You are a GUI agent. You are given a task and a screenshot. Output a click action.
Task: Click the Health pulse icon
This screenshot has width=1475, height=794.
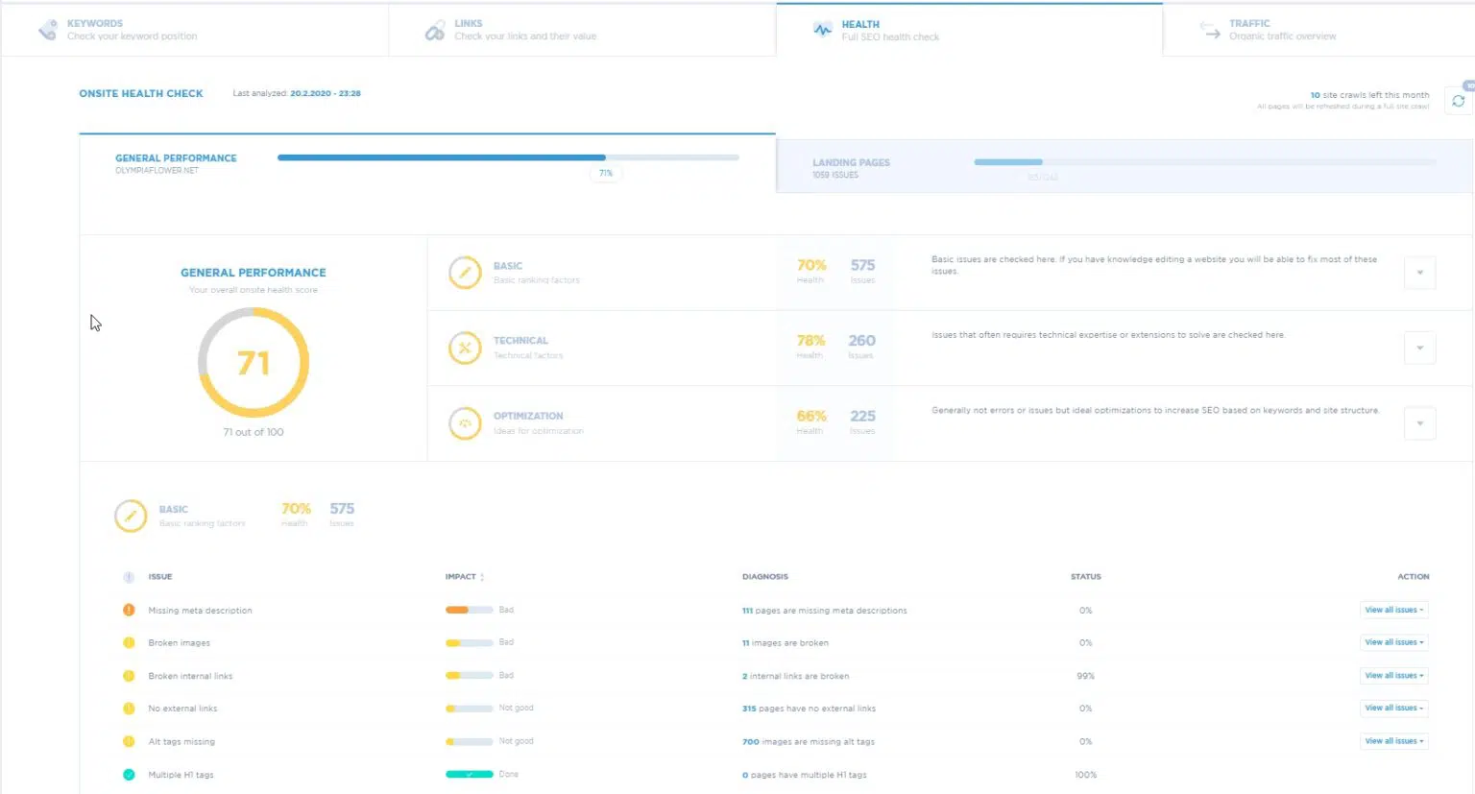(x=823, y=30)
